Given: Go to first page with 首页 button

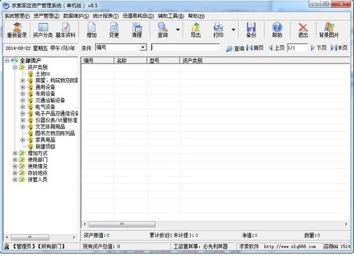Looking at the screenshot, I should coord(255,48).
